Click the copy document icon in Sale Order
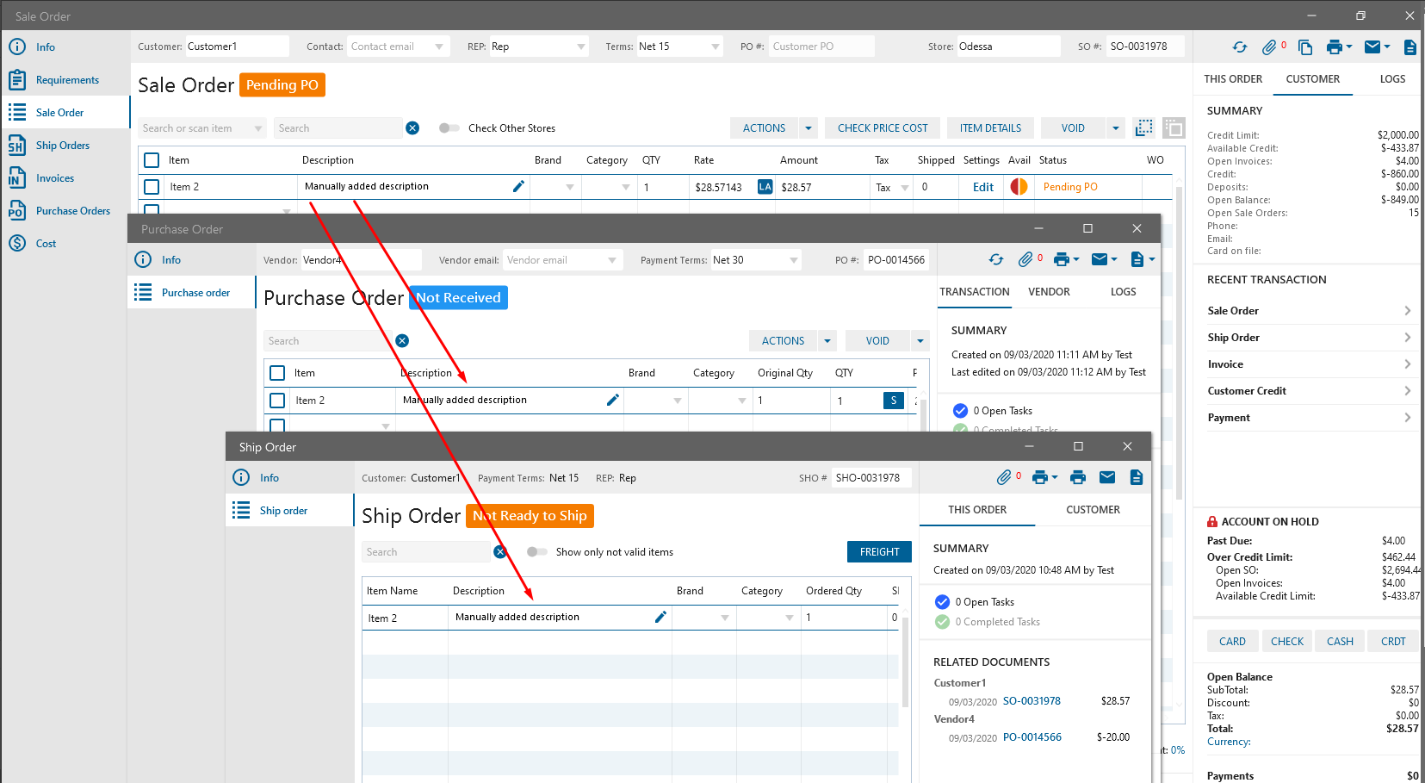 [1305, 47]
